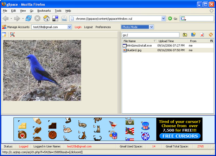Click the Manage Accounts people icon
Screen dimensions: 216x156
click(x=4, y=27)
